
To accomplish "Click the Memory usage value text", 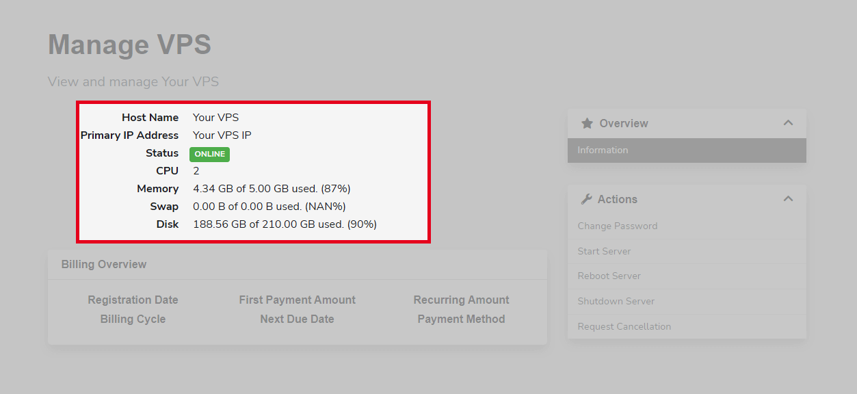I will coord(272,189).
